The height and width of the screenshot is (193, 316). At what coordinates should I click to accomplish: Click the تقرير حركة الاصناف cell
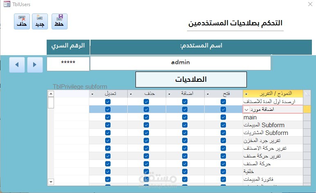click(273, 148)
